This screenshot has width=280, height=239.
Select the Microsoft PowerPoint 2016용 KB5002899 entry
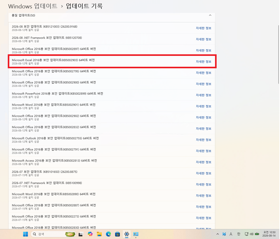pos(112,95)
